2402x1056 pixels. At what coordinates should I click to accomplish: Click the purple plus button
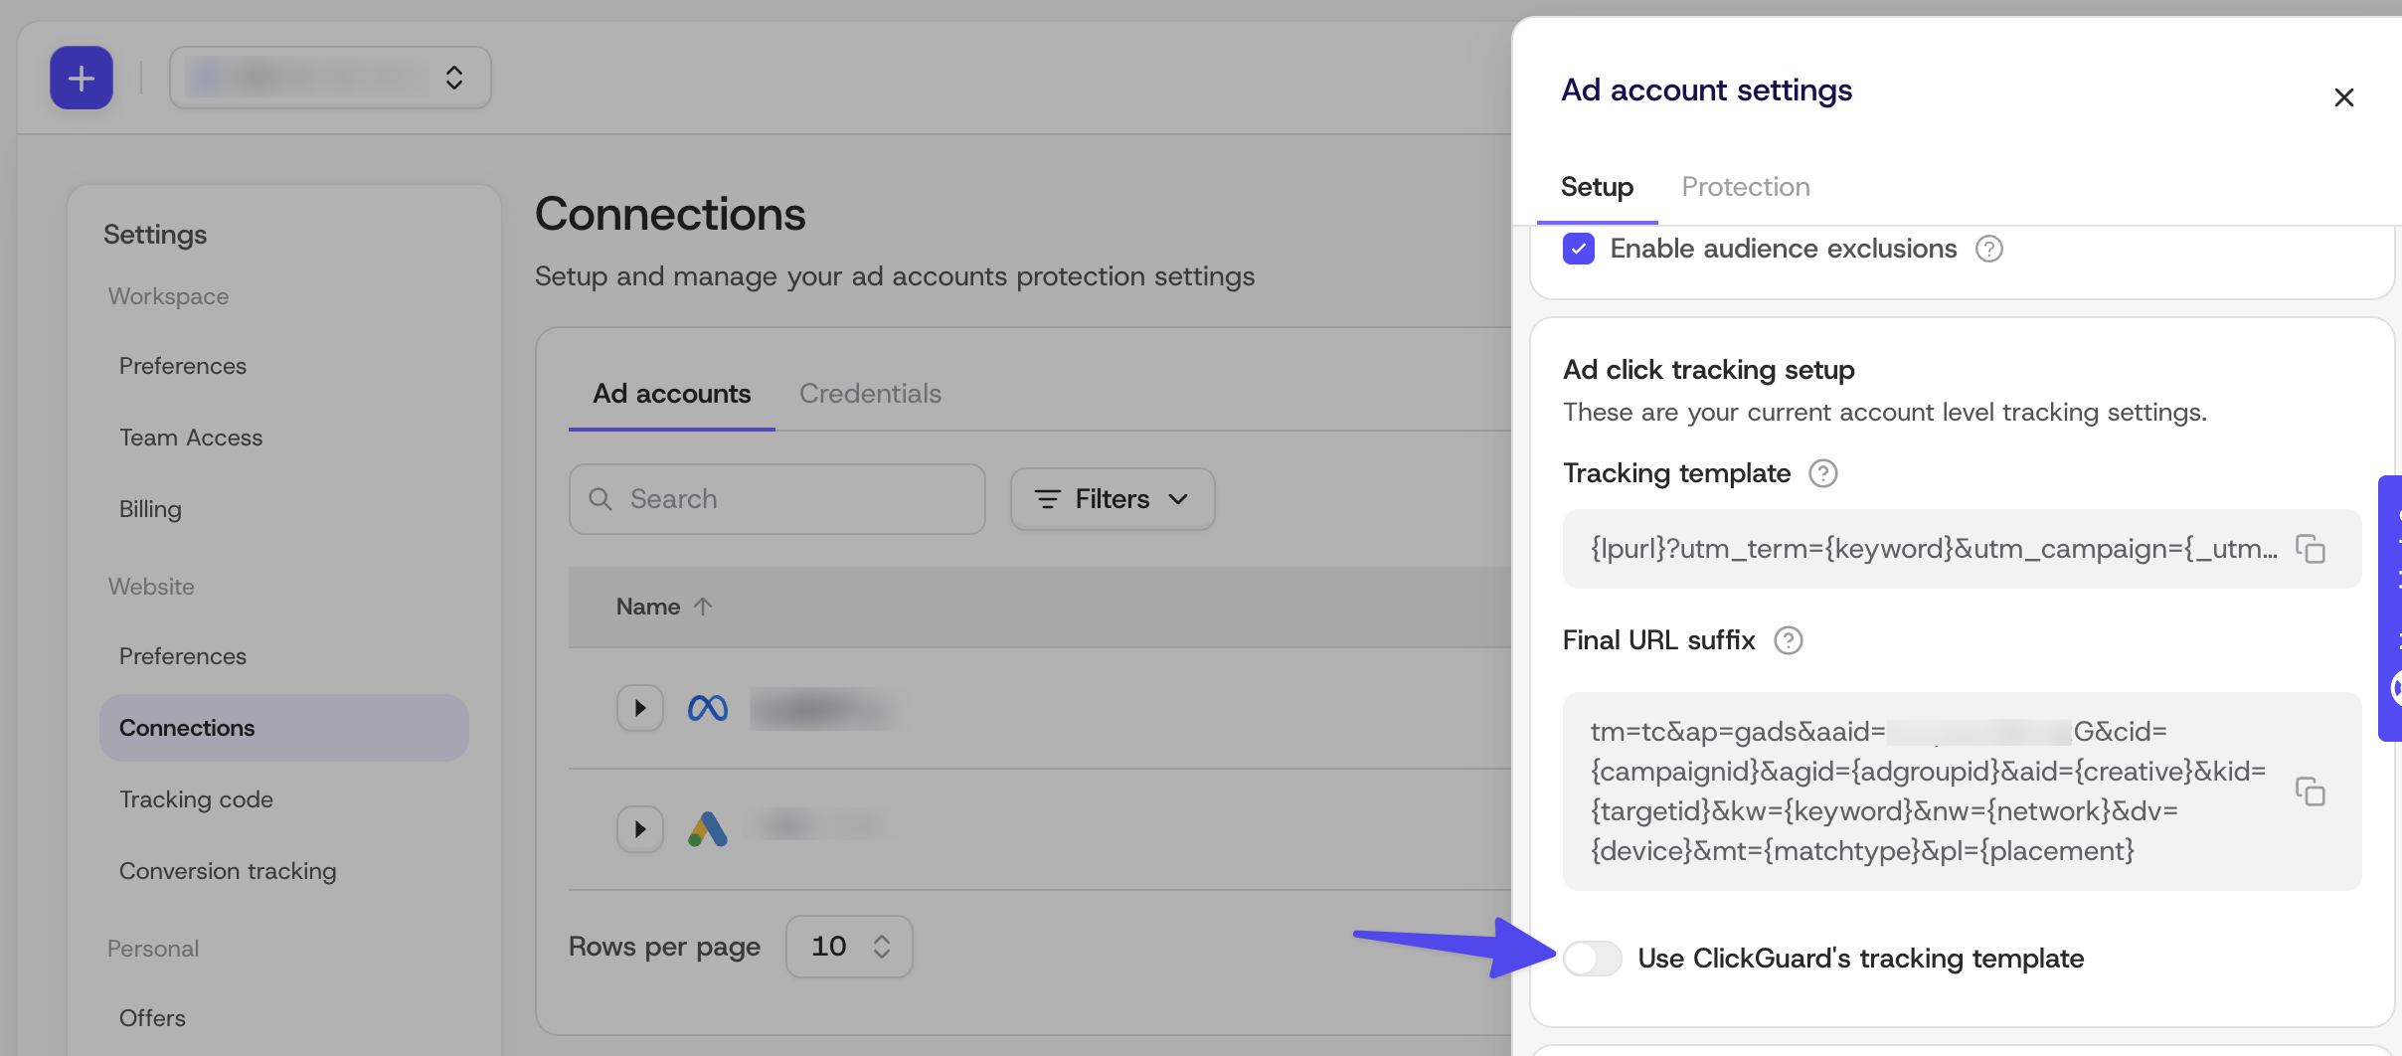82,78
